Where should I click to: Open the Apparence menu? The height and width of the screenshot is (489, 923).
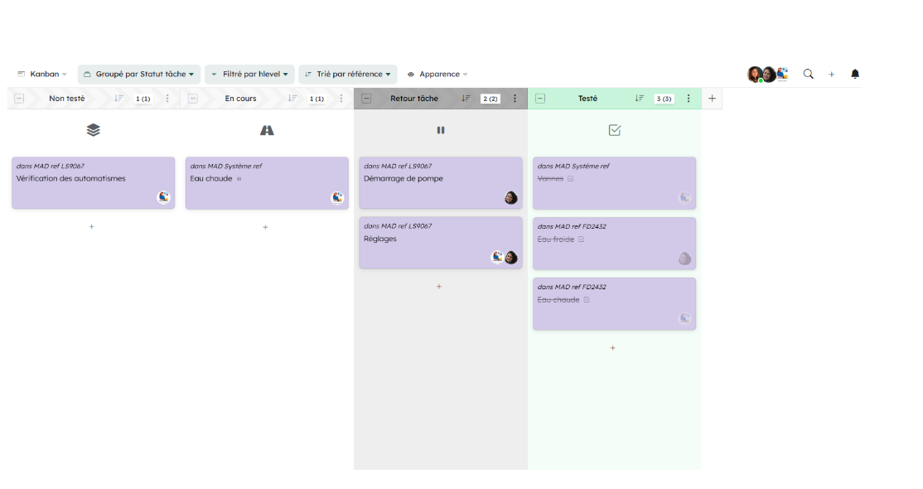click(437, 74)
